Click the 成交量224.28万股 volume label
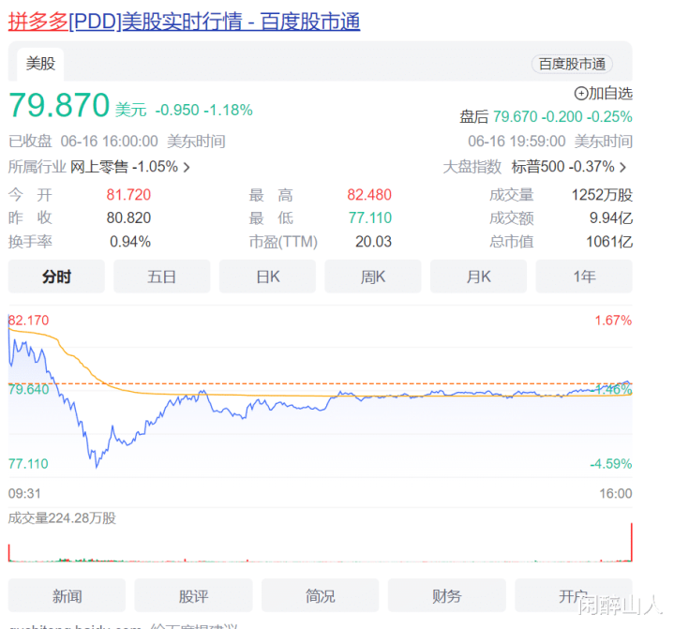This screenshot has height=629, width=674. 62,518
